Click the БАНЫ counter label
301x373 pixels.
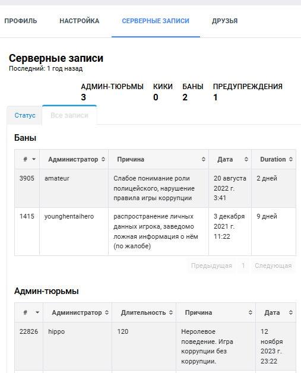193,87
